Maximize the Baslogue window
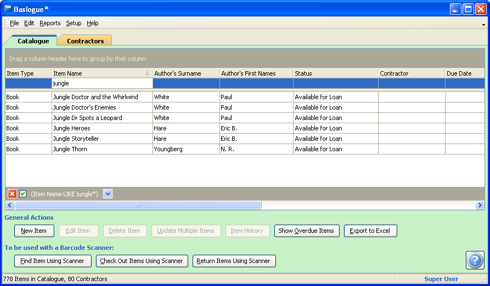Screen dimensions: 490x286 tap(468, 9)
